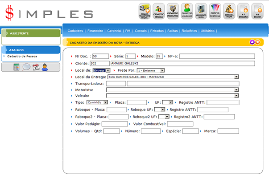Click the Série field
This screenshot has height=175, width=269.
click(x=131, y=56)
